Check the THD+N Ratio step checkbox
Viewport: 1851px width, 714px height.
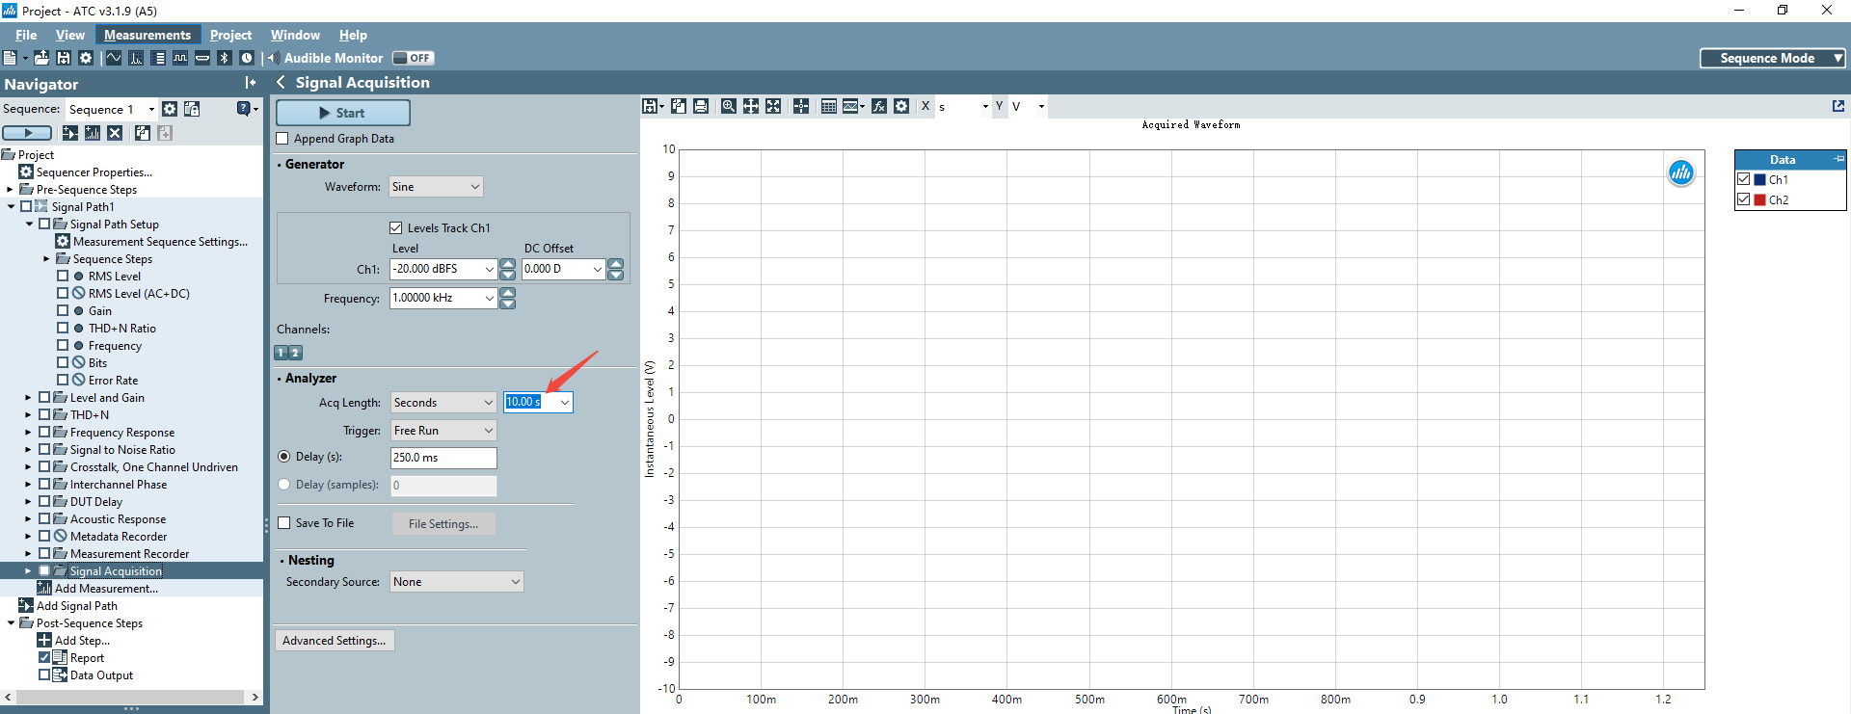(x=63, y=329)
